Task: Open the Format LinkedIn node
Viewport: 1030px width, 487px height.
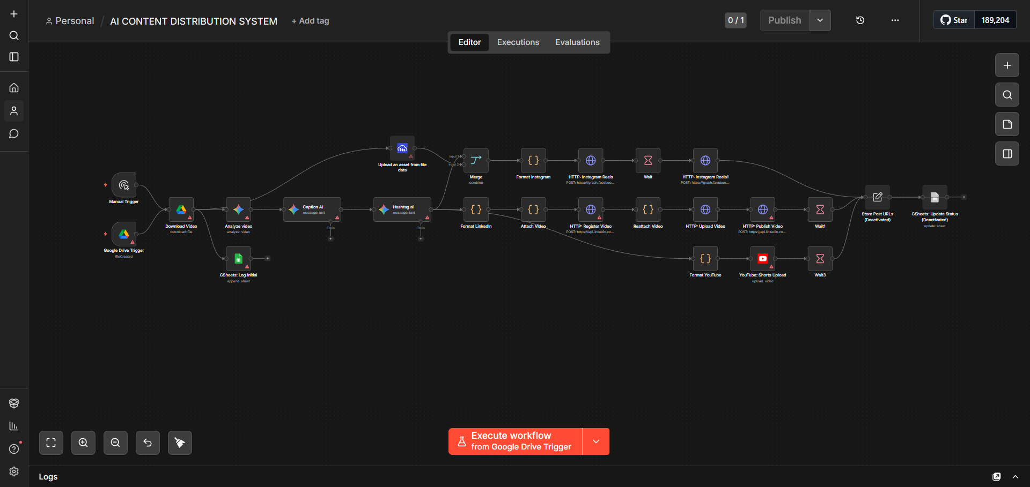Action: pos(476,209)
